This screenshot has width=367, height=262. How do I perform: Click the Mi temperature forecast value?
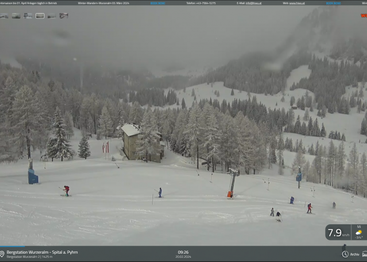click(359, 238)
